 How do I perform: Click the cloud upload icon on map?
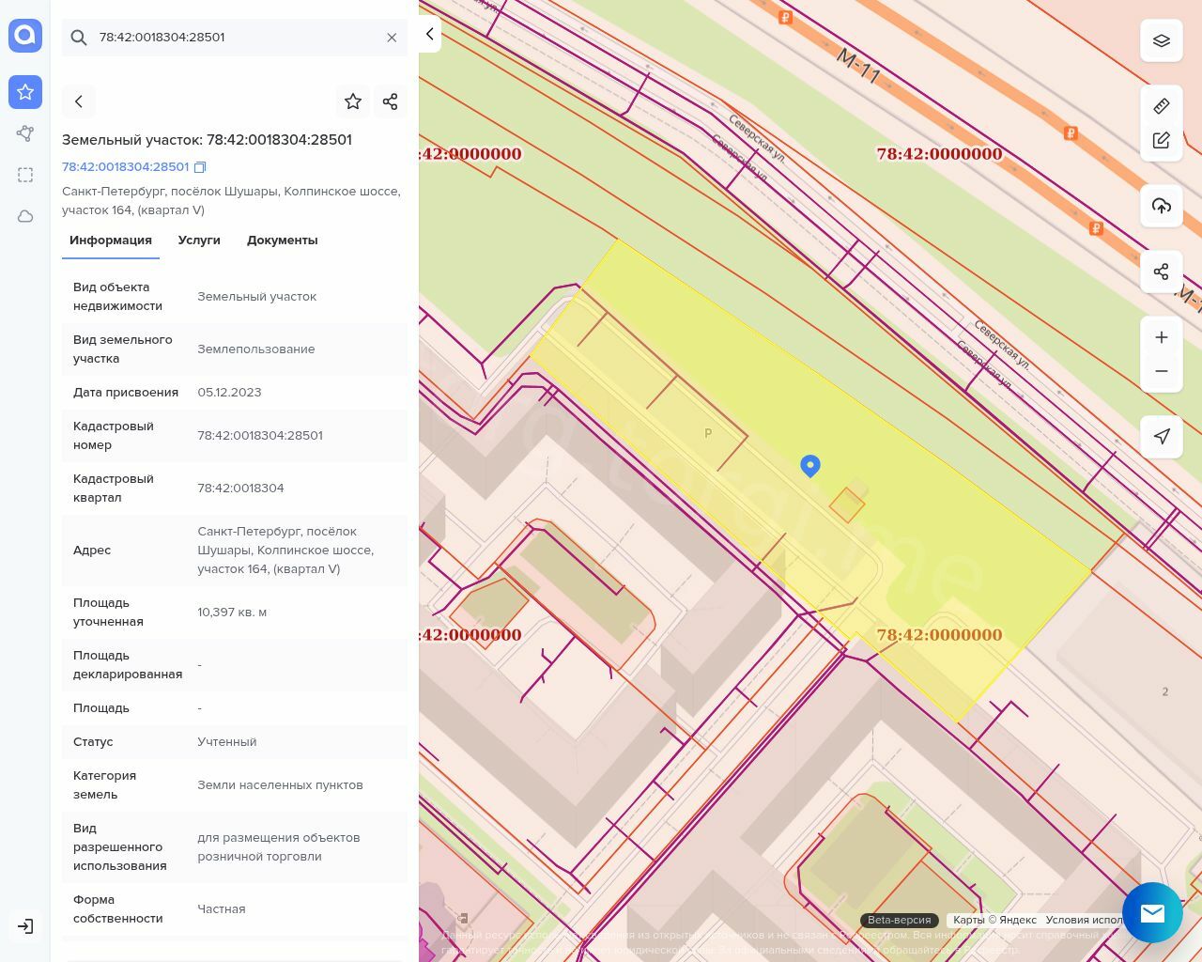1162,207
